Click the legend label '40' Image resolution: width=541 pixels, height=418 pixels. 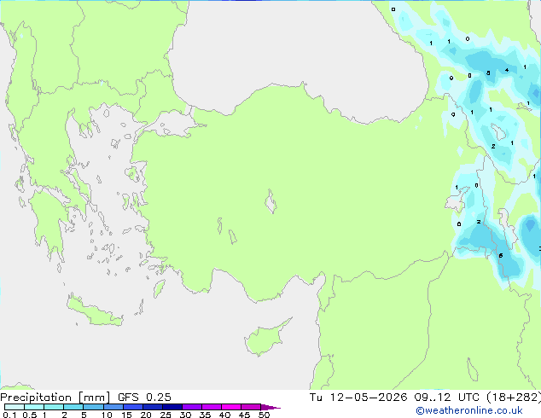click(x=225, y=415)
